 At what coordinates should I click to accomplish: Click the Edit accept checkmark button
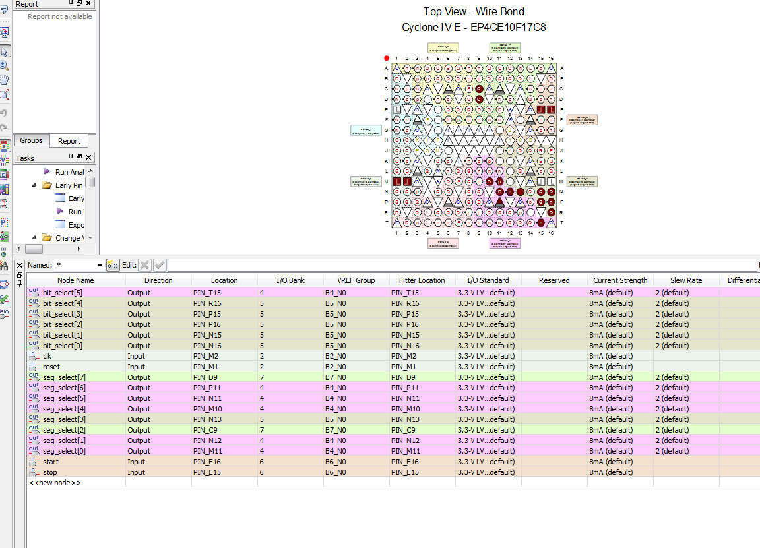click(x=160, y=265)
